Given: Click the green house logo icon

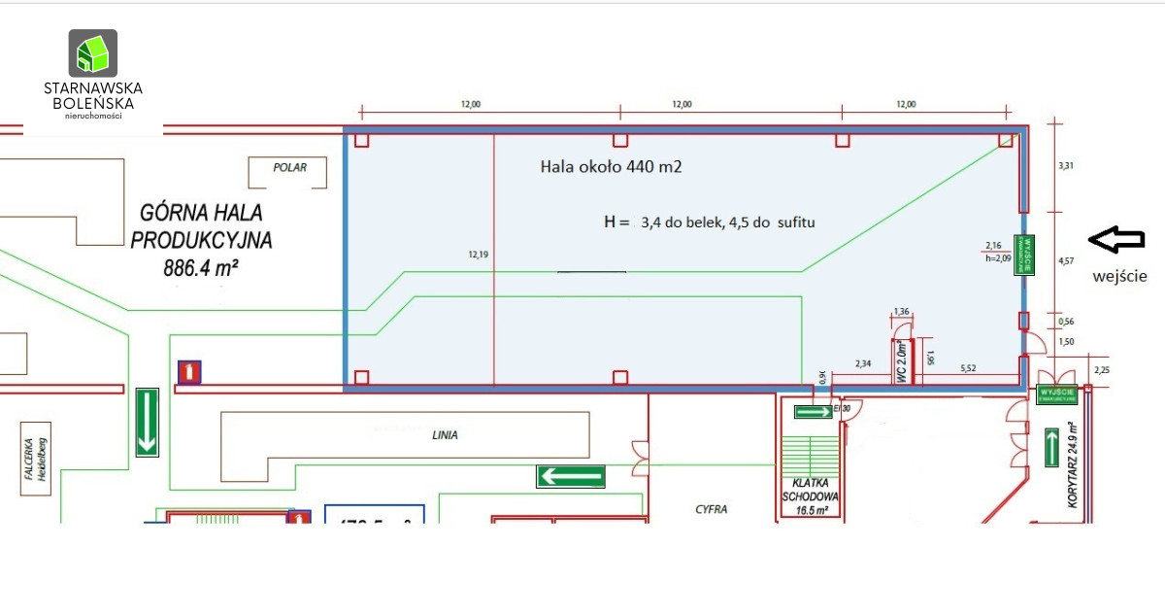Looking at the screenshot, I should point(93,53).
